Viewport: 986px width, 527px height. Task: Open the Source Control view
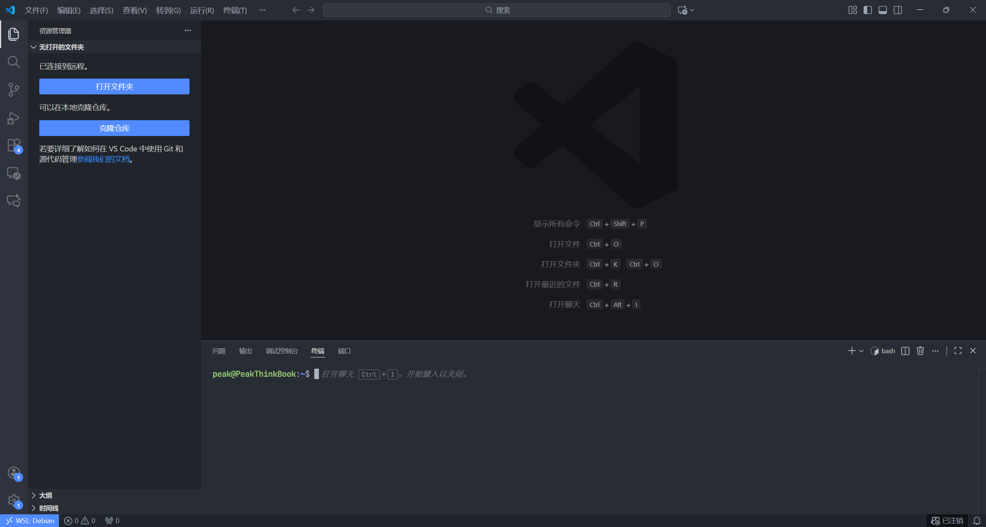[13, 90]
